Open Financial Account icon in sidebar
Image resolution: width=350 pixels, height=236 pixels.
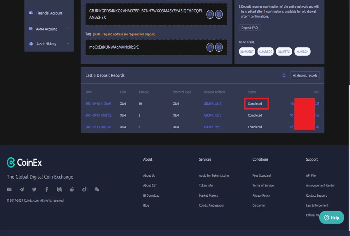tap(31, 13)
